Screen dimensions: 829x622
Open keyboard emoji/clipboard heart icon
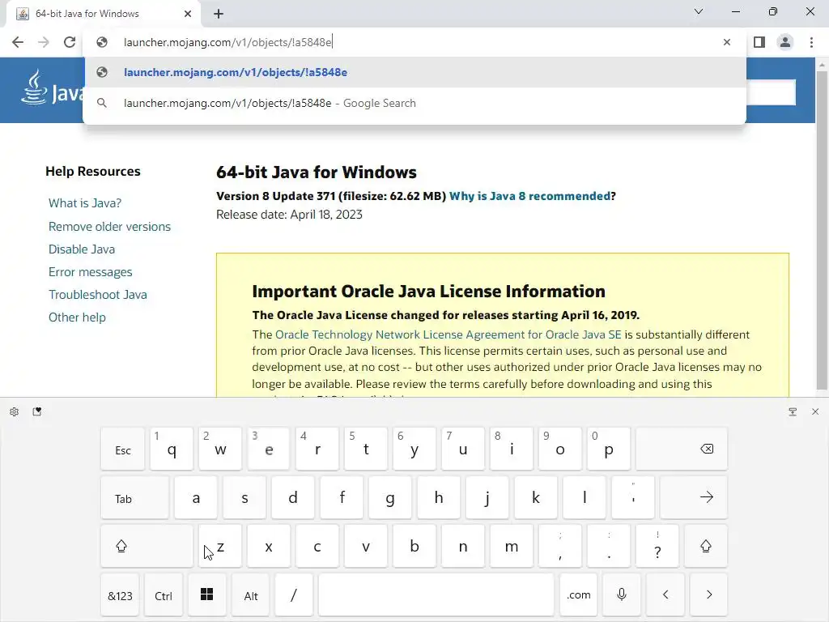click(x=37, y=411)
